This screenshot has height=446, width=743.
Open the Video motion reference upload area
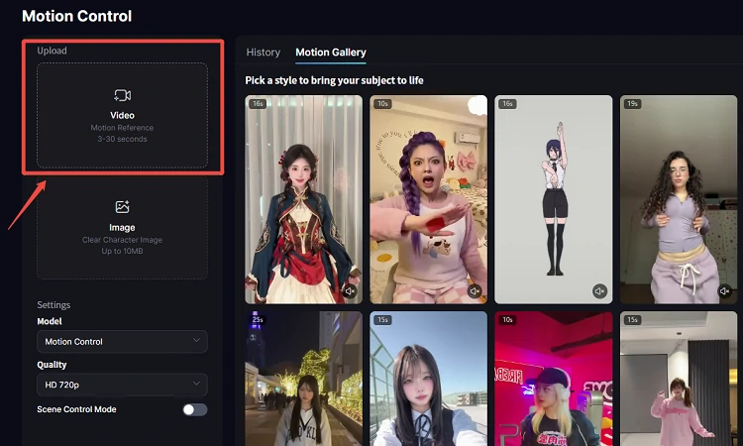click(x=122, y=115)
